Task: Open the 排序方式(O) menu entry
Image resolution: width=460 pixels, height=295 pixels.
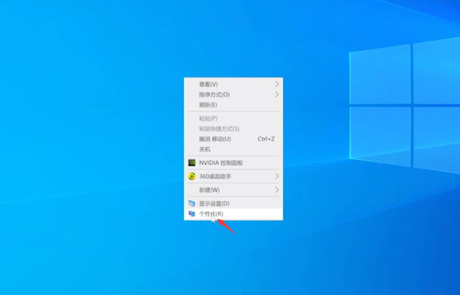Action: click(233, 95)
